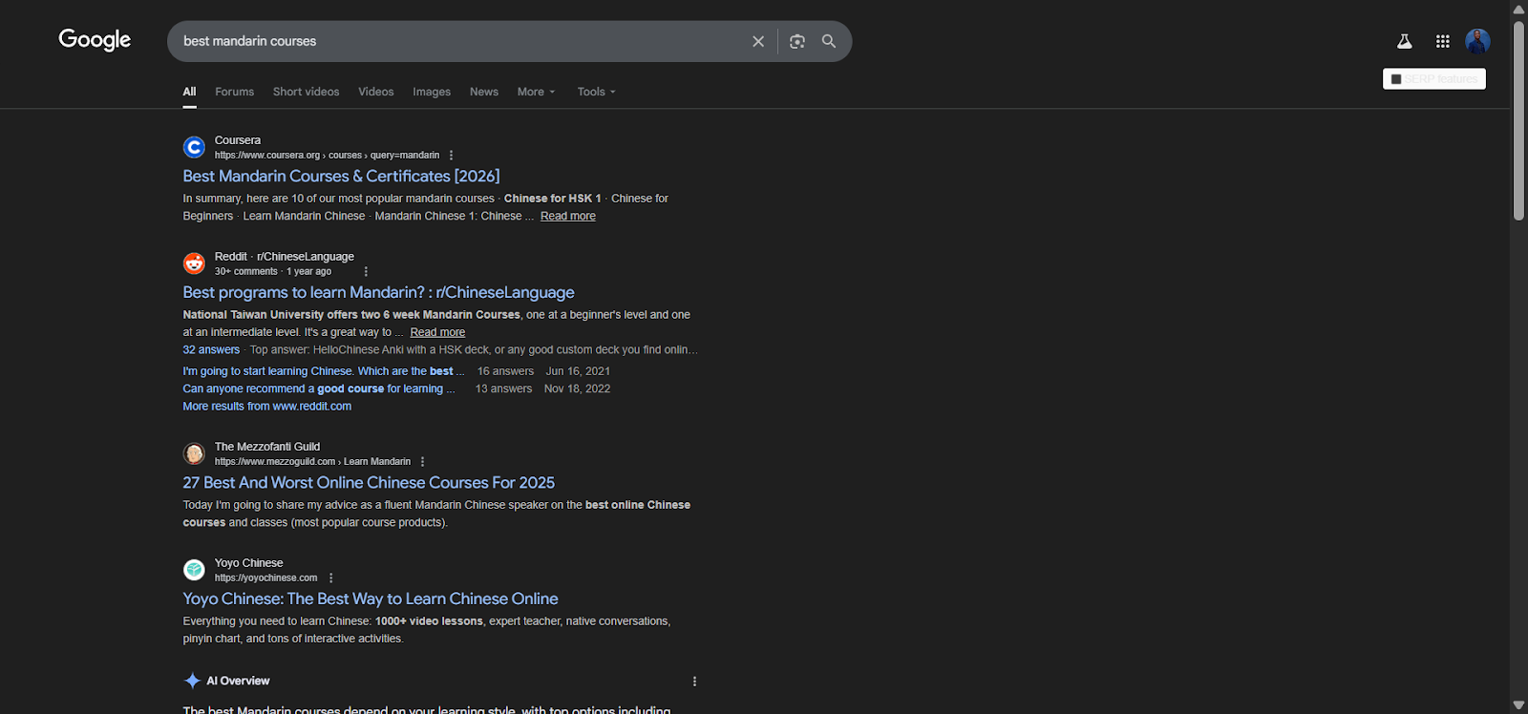Image resolution: width=1528 pixels, height=714 pixels.
Task: Click the AI Overview sparkle icon
Action: click(x=192, y=681)
